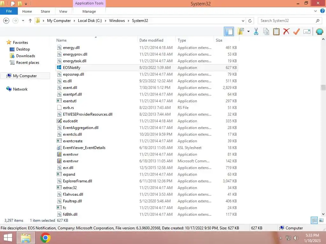Viewport: 326px width, 244px height.
Task: Select the esrb.rs file
Action: (147, 108)
